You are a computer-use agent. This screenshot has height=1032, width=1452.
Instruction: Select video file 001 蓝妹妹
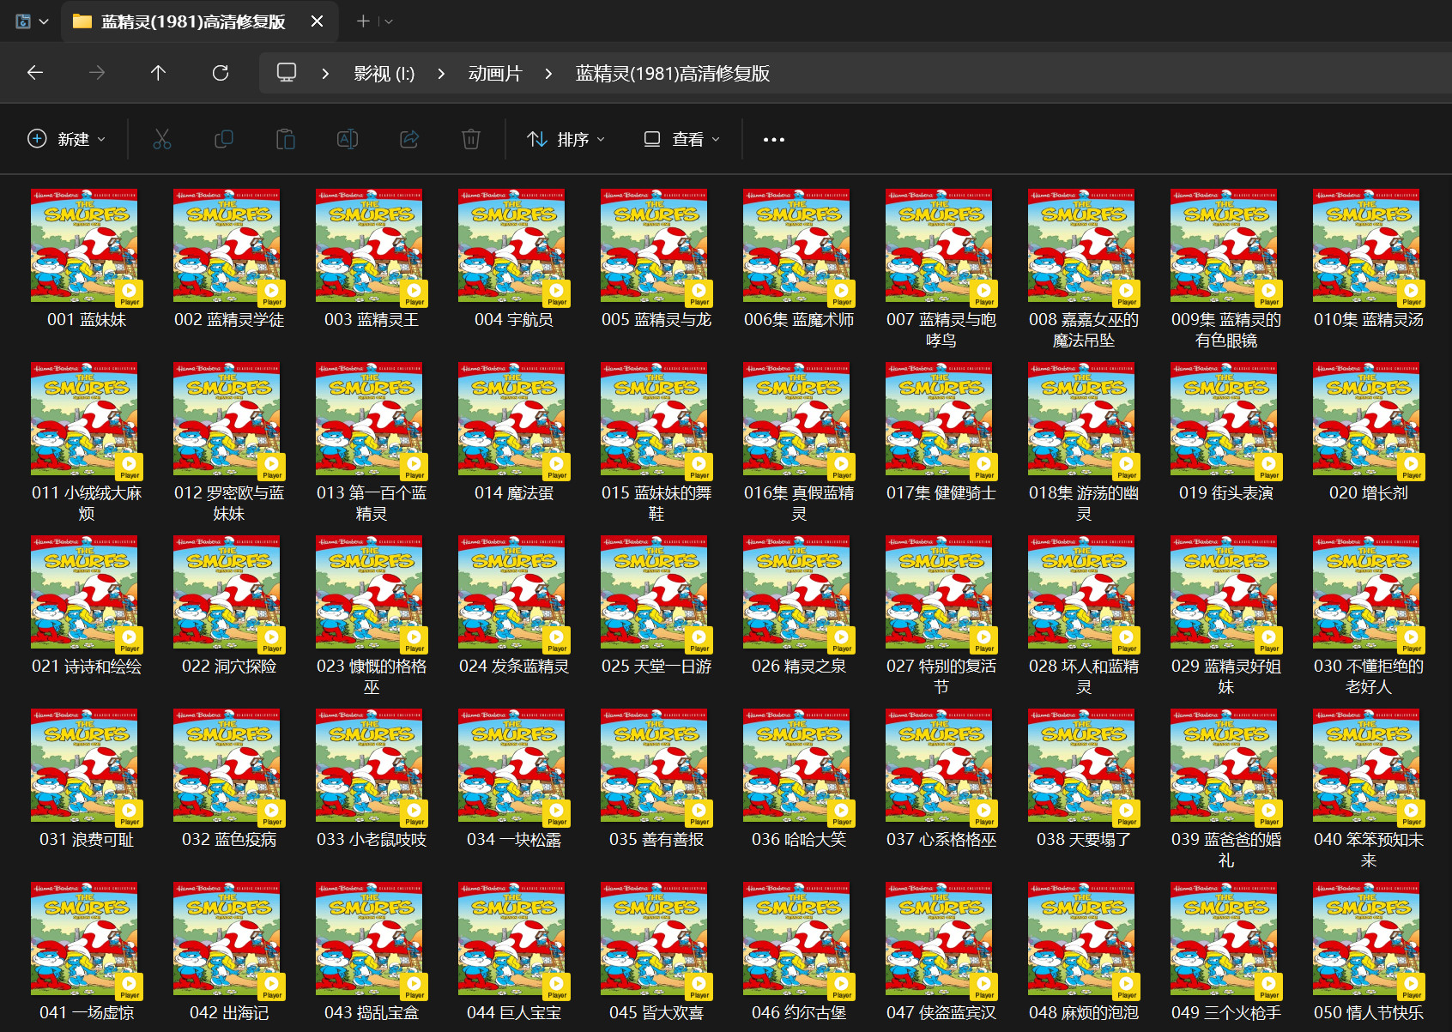pos(86,249)
